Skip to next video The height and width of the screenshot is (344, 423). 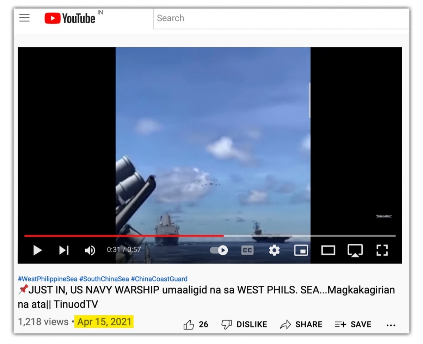[64, 250]
